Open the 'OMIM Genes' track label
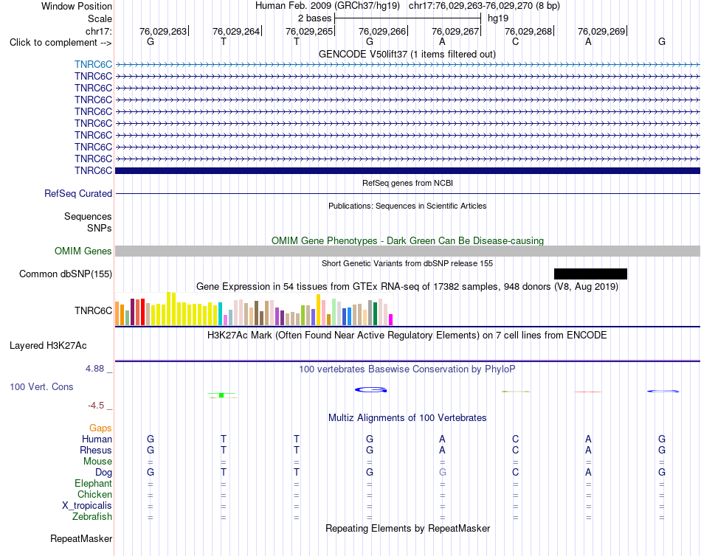This screenshot has height=556, width=701. [83, 251]
